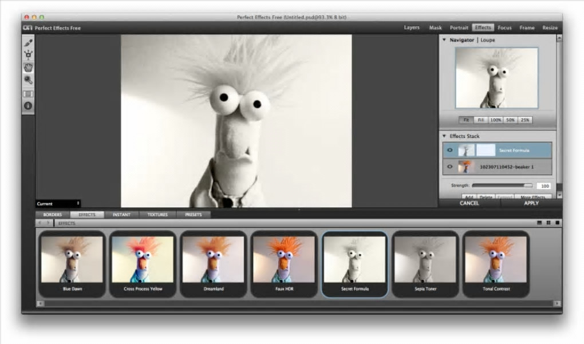584x344 pixels.
Task: Open the Mask module
Action: point(435,27)
